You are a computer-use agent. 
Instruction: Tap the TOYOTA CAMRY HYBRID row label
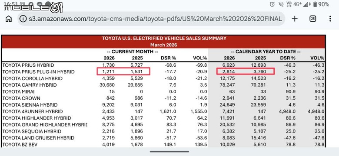click(x=30, y=85)
